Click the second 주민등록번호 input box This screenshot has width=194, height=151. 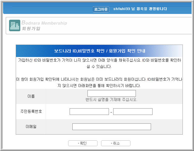point(133,112)
